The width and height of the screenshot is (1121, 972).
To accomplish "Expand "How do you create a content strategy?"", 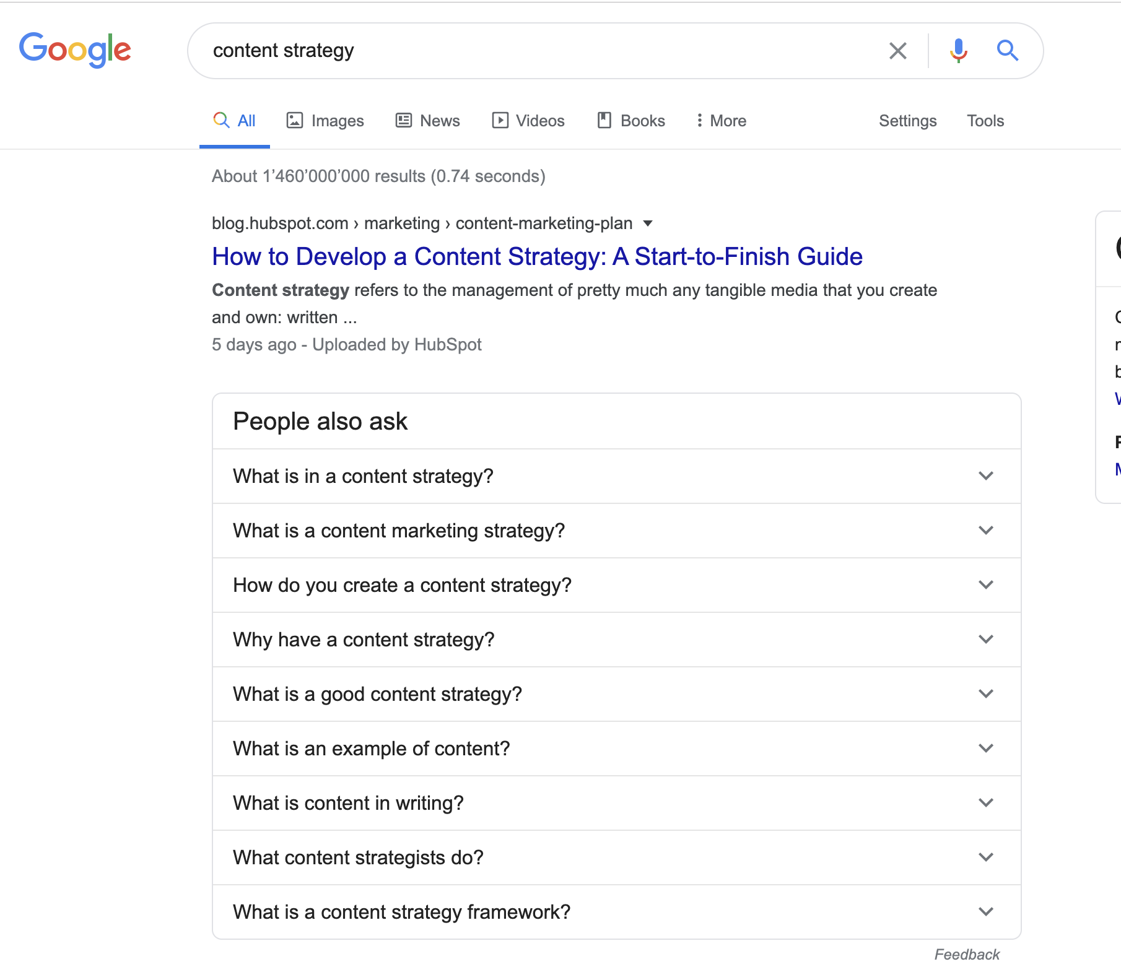I will coord(617,585).
